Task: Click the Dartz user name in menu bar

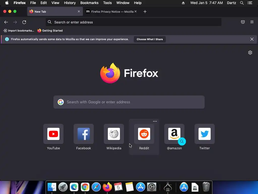Action: pyautogui.click(x=232, y=3)
